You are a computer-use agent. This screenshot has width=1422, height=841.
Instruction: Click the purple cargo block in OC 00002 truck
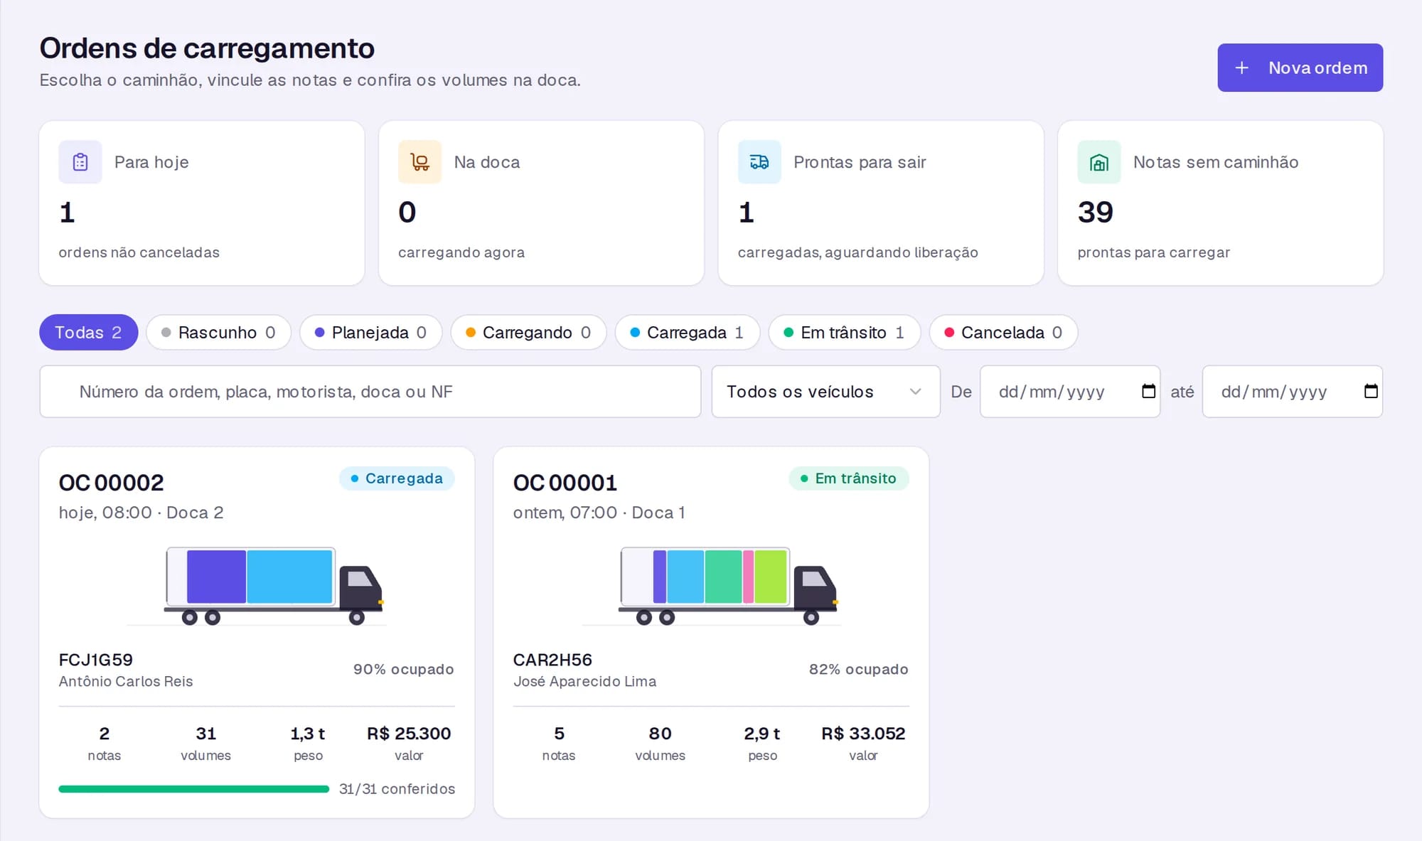point(216,576)
